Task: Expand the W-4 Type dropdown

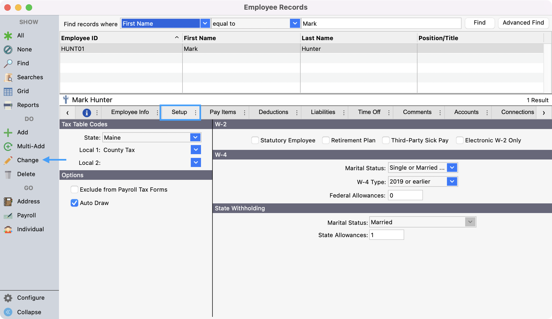Action: click(452, 182)
